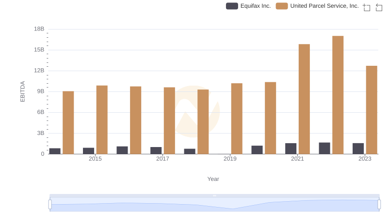
Task: Click the 2021 Equifax dark bar
Action: [291, 149]
